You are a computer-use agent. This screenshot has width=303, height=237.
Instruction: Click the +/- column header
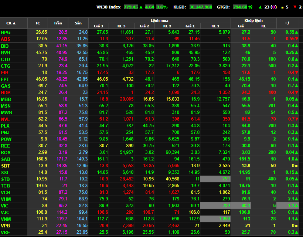coord(288,23)
